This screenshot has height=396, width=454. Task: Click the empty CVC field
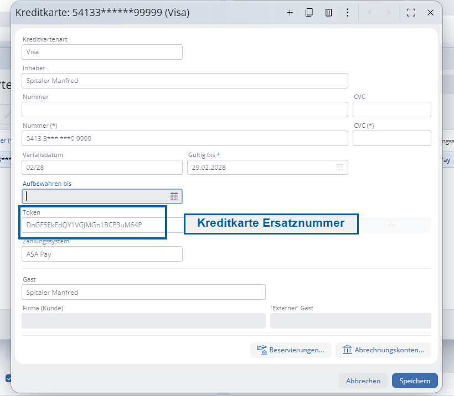(x=391, y=110)
